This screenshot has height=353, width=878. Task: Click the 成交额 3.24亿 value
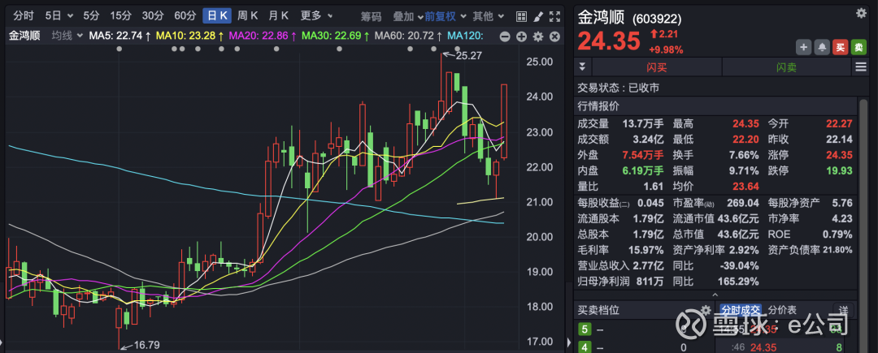point(649,139)
